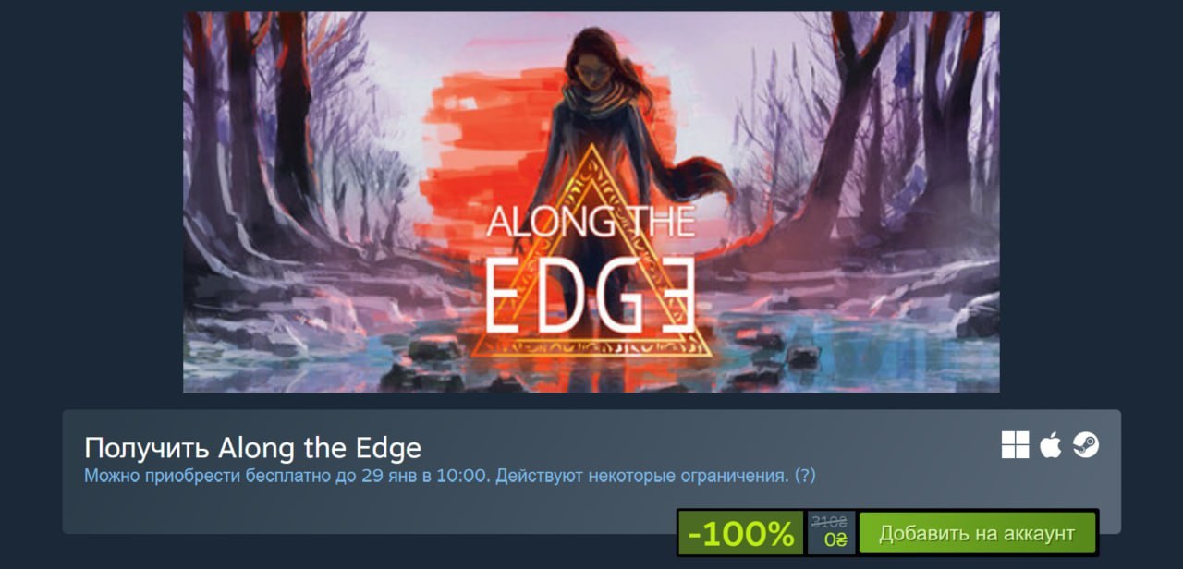Screen dimensions: 1183x569
Task: Click the "Получить Along the Edge" heading
Action: 252,448
